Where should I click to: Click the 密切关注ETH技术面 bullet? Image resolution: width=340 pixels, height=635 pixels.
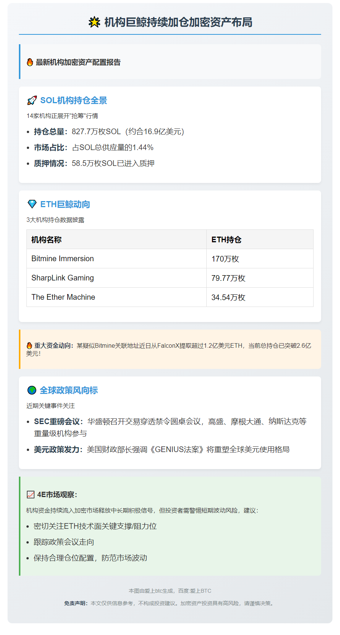95,526
